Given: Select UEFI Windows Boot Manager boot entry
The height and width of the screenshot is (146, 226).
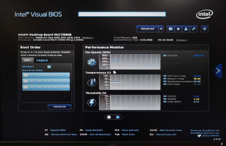Looking at the screenshot, I should pos(46,75).
